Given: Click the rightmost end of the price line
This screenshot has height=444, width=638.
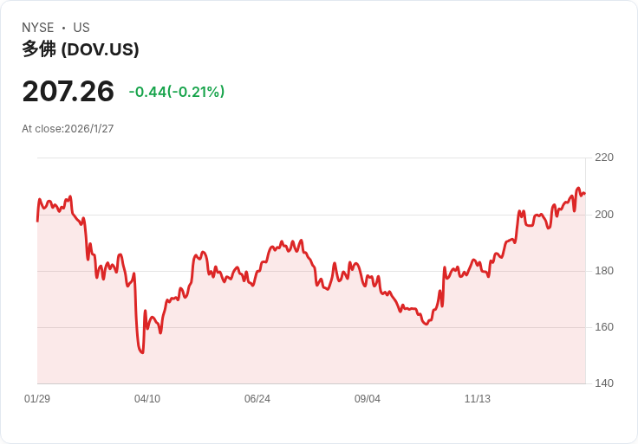Looking at the screenshot, I should point(584,193).
